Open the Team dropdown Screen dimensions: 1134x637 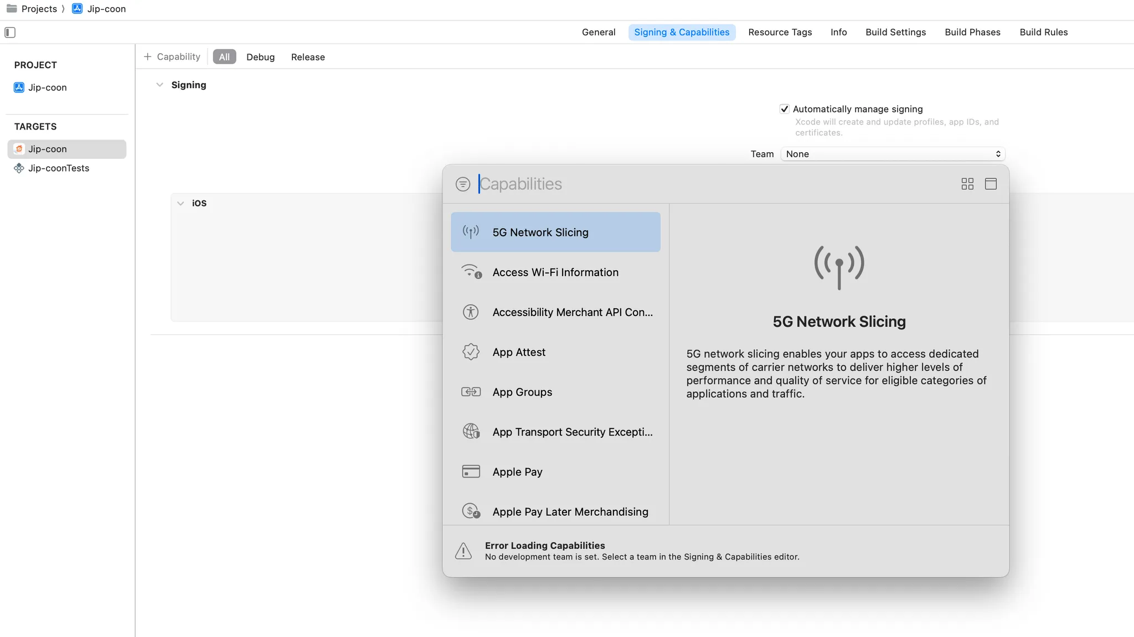[893, 154]
